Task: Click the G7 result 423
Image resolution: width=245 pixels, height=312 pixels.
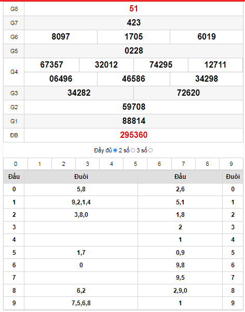Action: click(134, 22)
